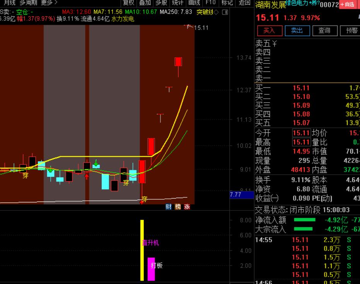Open the 多周期 multi-period selector

28,3
